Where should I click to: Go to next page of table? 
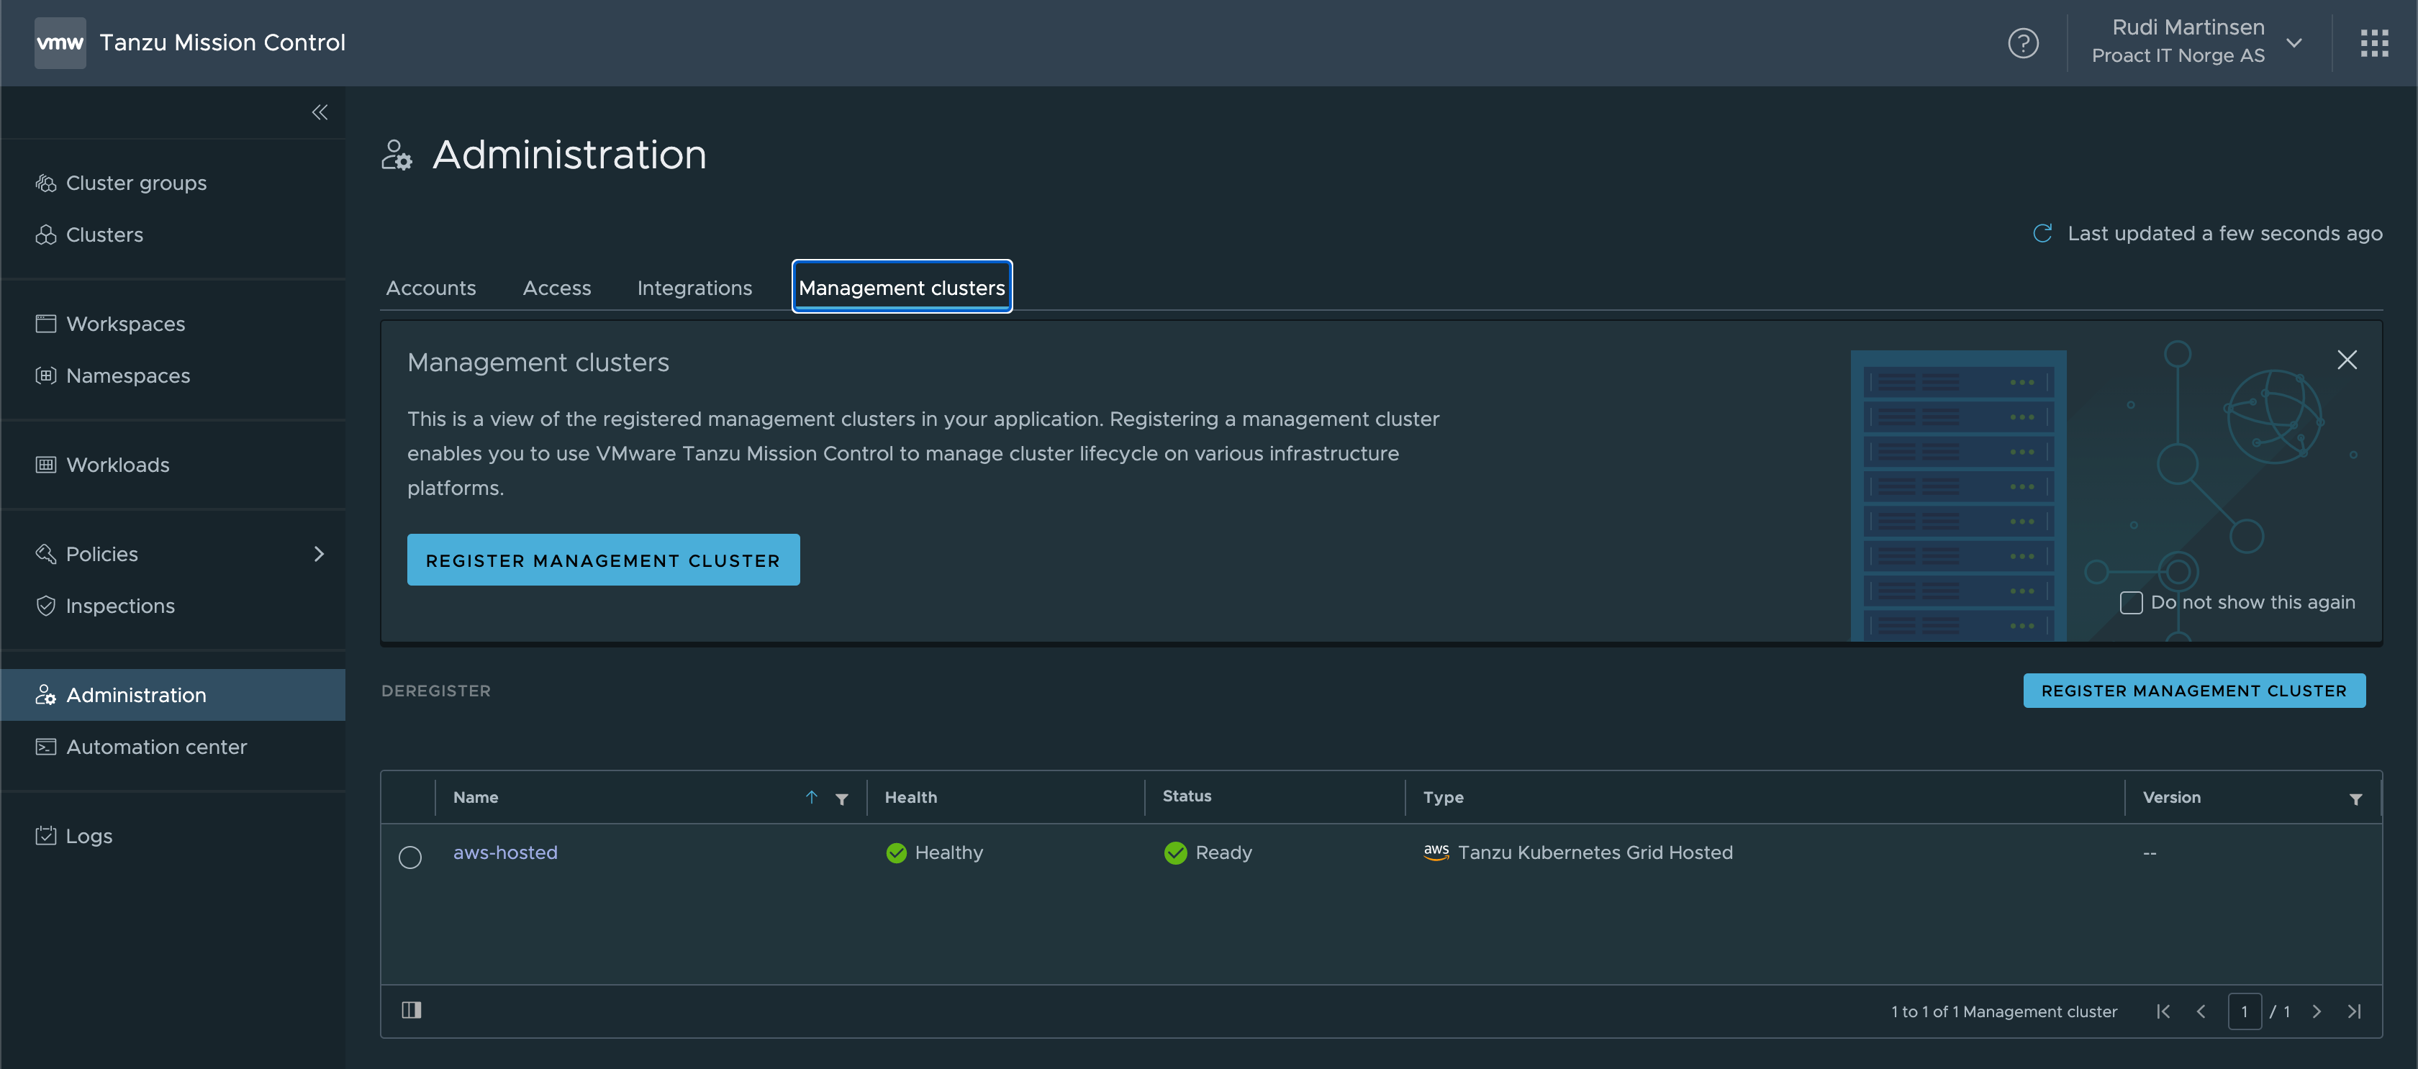[2317, 1011]
